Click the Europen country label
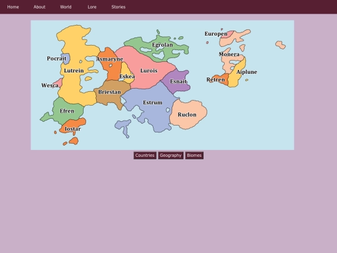The height and width of the screenshot is (253, 337). 216,34
